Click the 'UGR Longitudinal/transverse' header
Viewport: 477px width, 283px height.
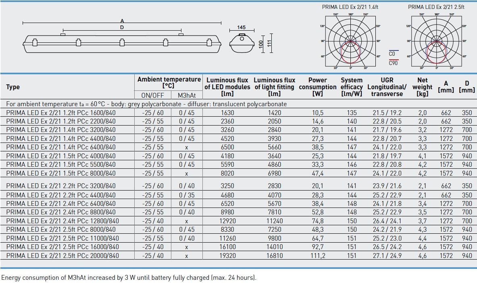click(x=387, y=87)
